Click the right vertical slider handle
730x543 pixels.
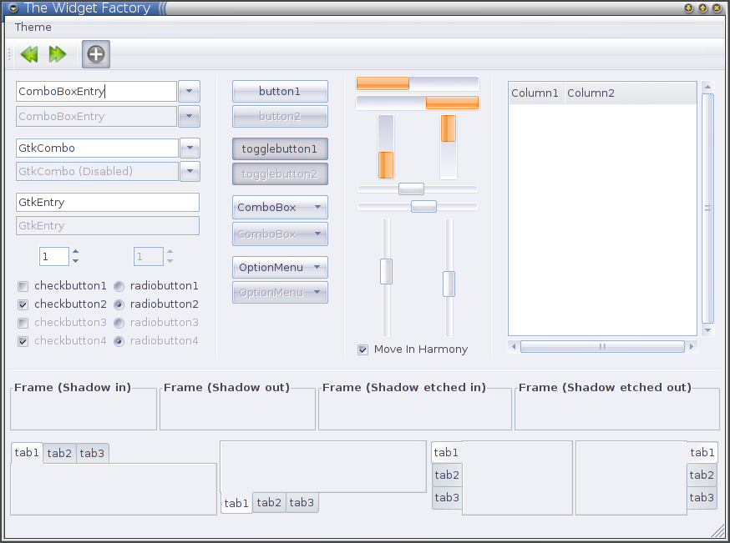coord(449,284)
